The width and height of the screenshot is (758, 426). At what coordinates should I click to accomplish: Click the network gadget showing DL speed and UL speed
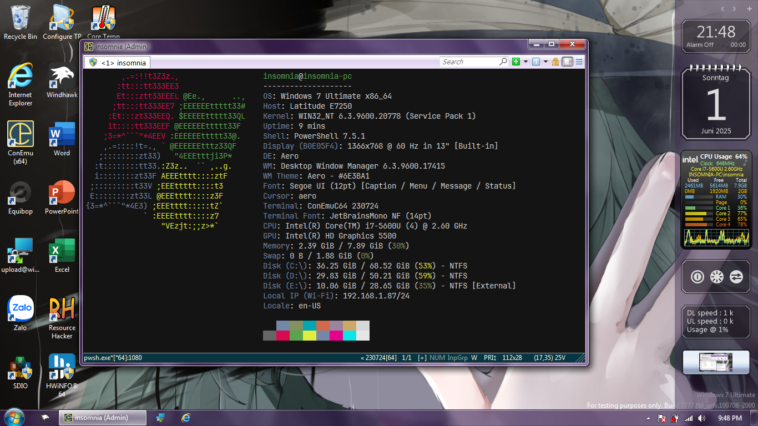pyautogui.click(x=716, y=321)
